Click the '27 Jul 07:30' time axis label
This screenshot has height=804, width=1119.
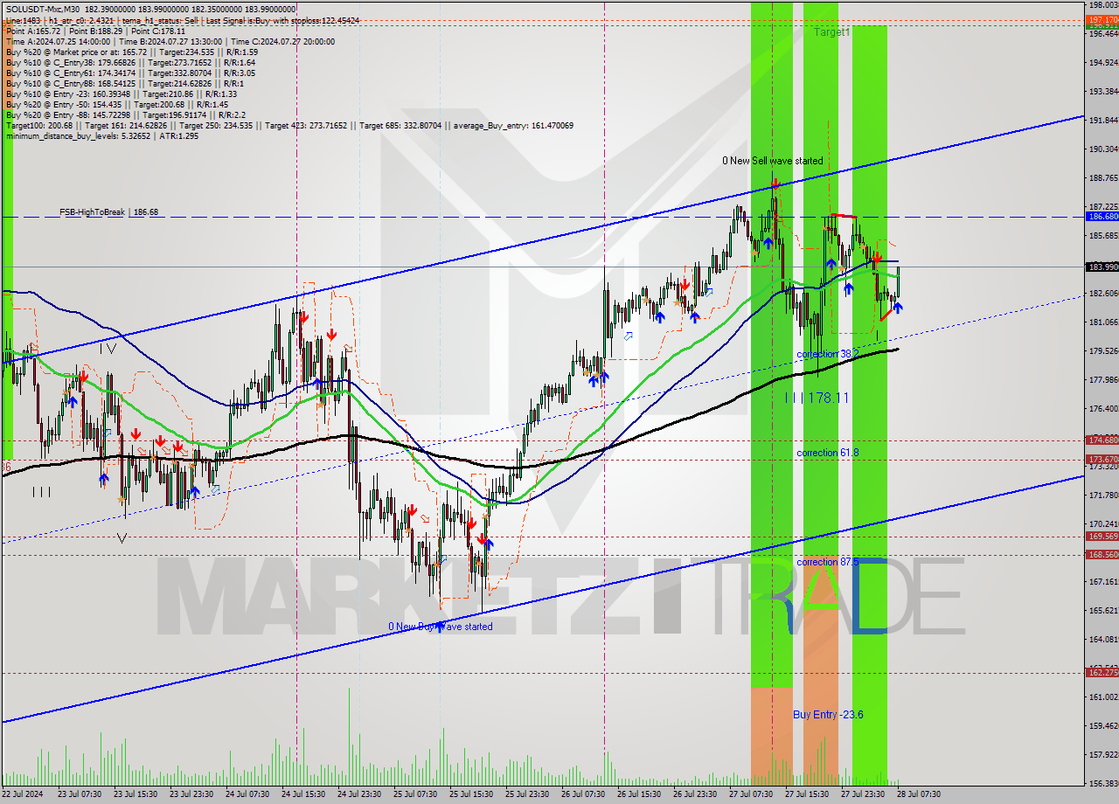tap(751, 794)
